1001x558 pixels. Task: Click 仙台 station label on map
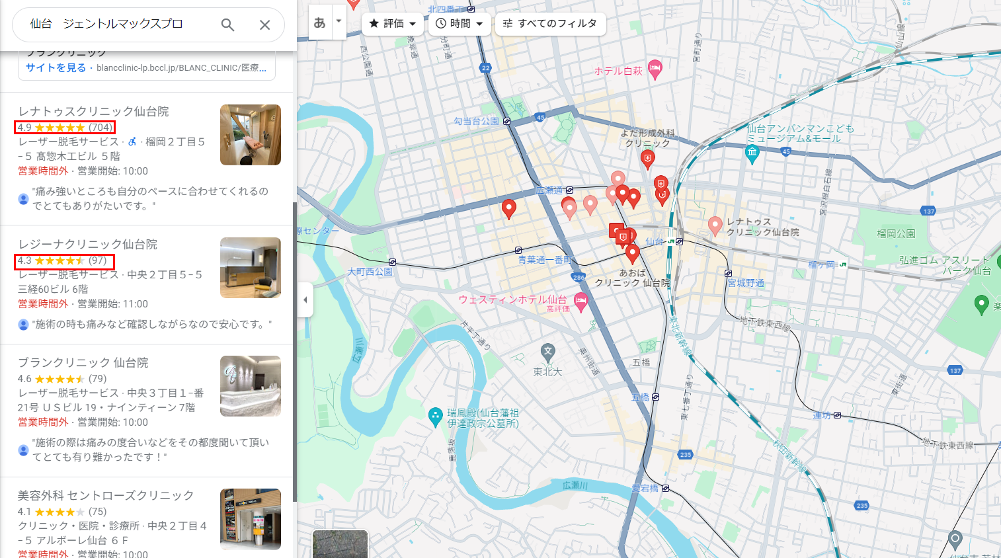tap(654, 241)
